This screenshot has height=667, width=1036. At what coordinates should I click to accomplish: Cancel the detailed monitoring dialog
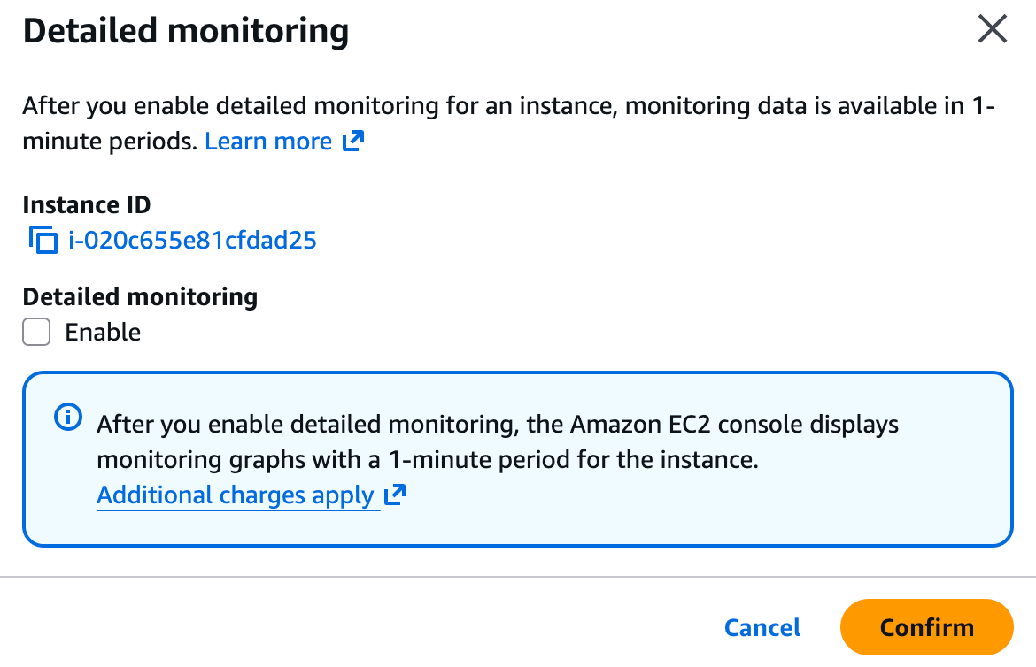(x=762, y=626)
